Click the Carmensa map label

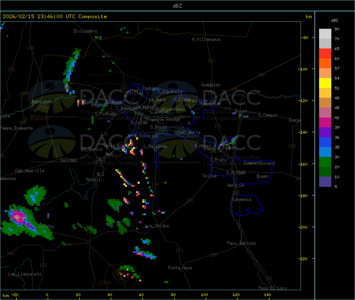click(241, 199)
